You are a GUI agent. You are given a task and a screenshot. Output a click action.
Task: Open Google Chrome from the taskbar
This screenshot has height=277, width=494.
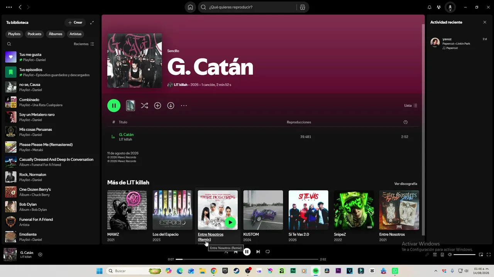(213, 271)
